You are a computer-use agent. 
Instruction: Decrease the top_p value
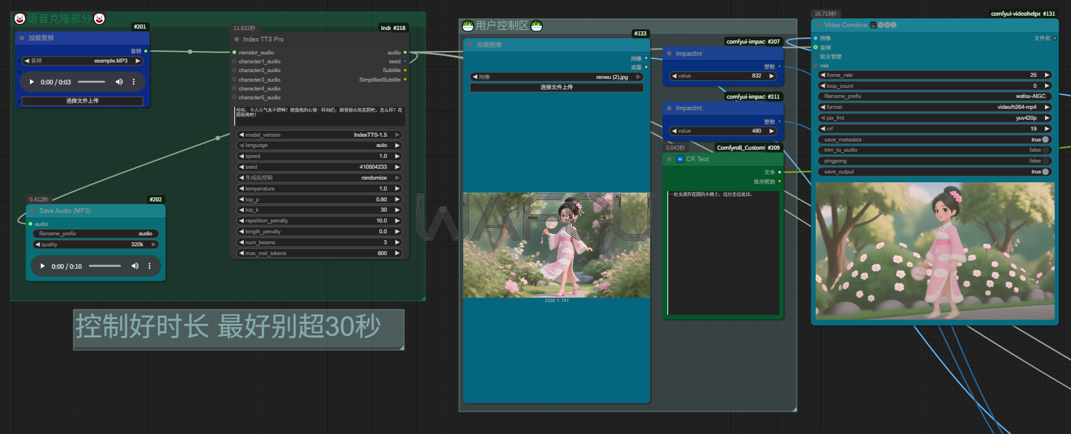(x=241, y=199)
